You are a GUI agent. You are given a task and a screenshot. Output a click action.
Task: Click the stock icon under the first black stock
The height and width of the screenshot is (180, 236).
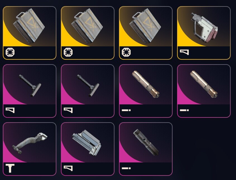point(10,110)
